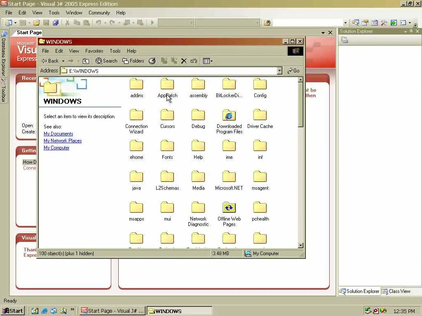
Task: Expand the Address bar dropdown
Action: tap(279, 71)
